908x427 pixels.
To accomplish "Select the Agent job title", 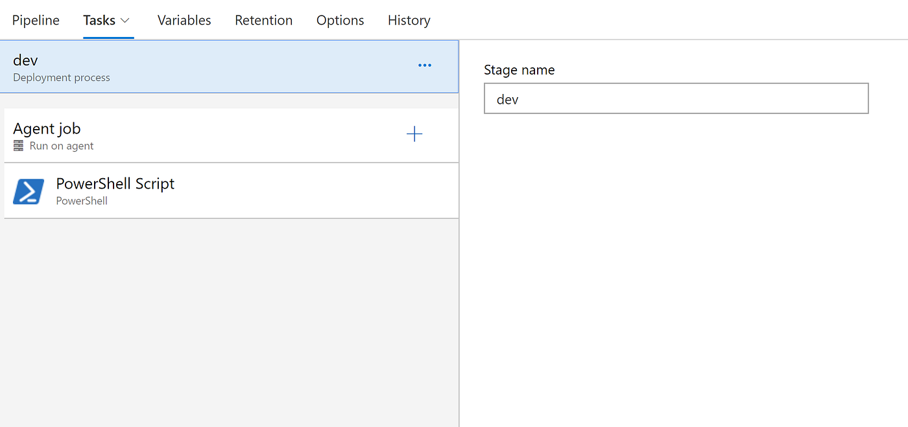I will (x=47, y=129).
